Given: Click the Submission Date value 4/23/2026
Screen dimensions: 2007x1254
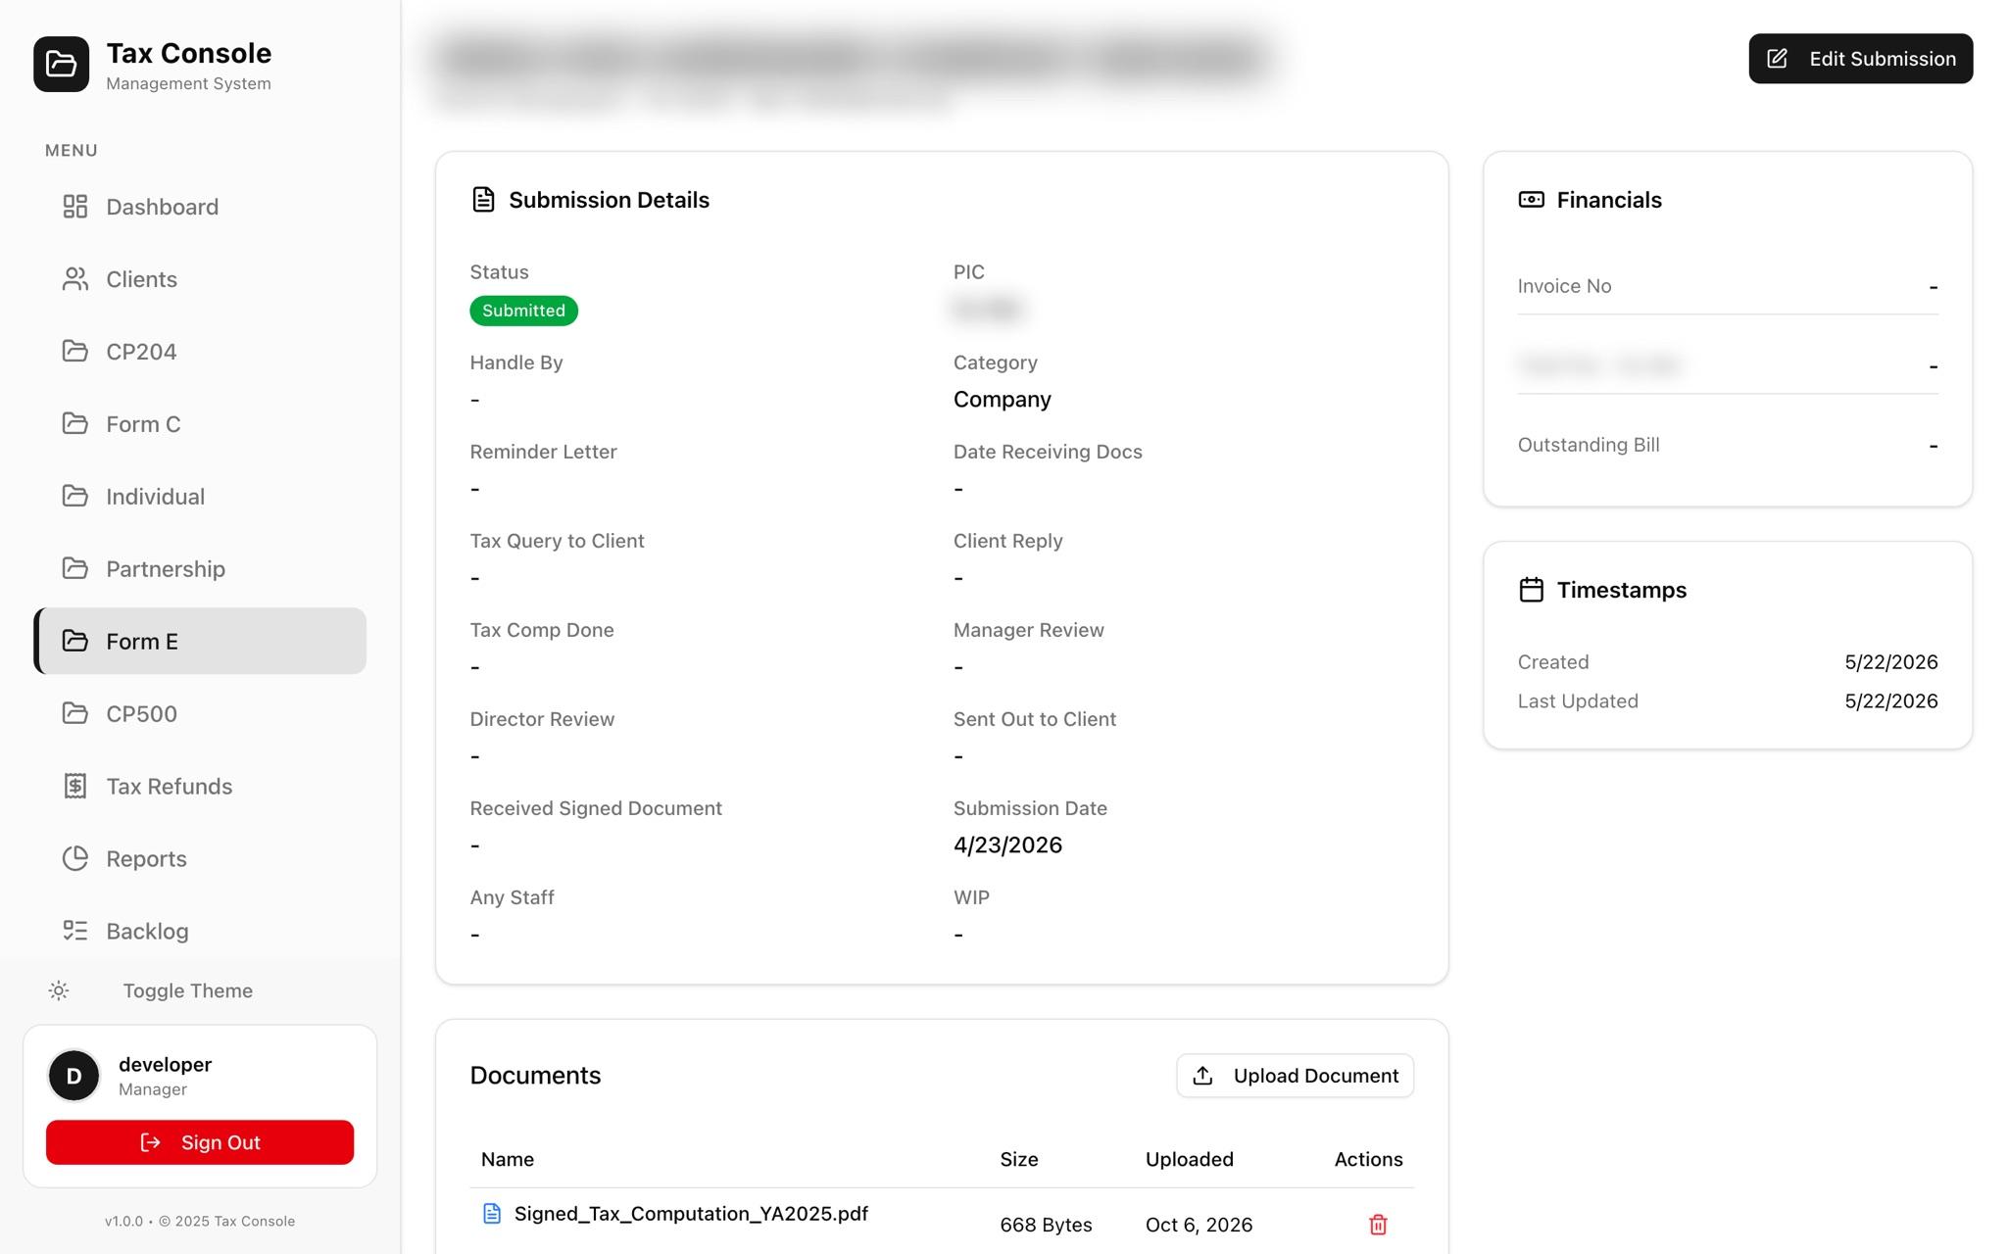Looking at the screenshot, I should 1007,844.
